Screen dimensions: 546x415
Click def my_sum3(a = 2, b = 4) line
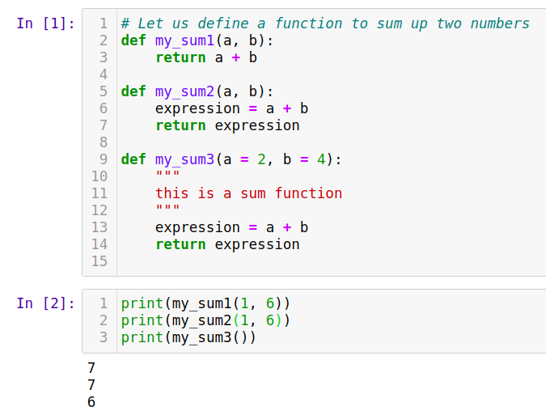pyautogui.click(x=231, y=159)
